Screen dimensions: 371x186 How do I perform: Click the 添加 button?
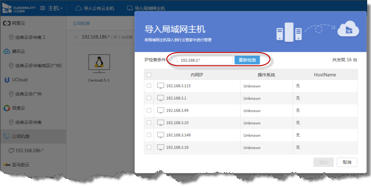pyautogui.click(x=323, y=162)
